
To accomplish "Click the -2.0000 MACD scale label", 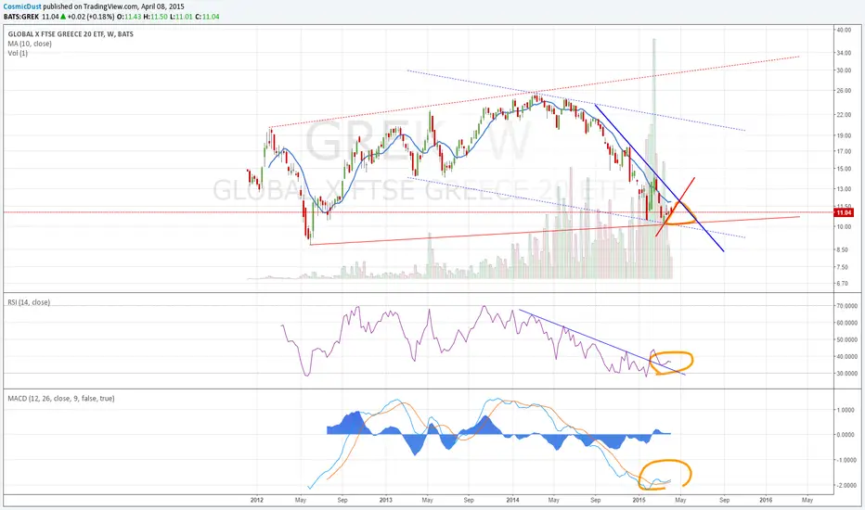I will click(846, 485).
